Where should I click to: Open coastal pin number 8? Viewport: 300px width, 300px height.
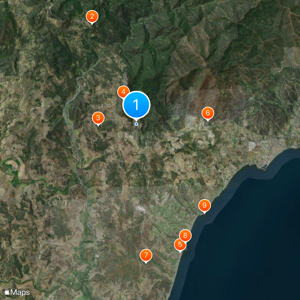click(185, 236)
